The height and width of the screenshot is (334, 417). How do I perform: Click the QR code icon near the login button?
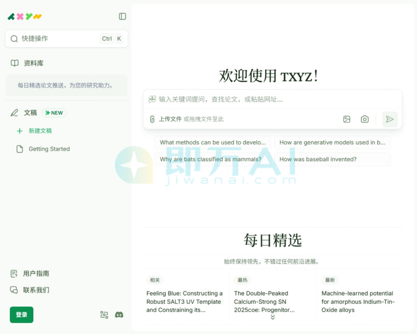pyautogui.click(x=104, y=315)
